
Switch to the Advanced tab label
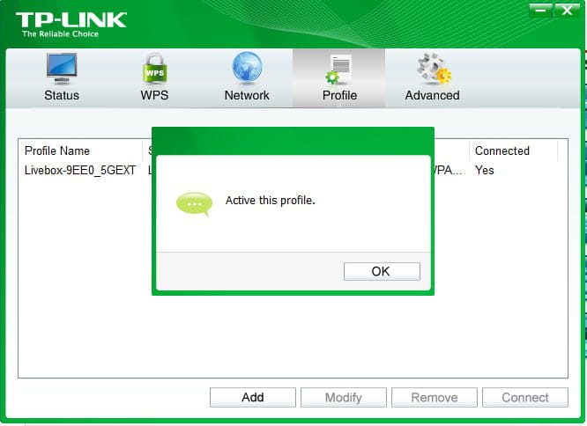(433, 95)
